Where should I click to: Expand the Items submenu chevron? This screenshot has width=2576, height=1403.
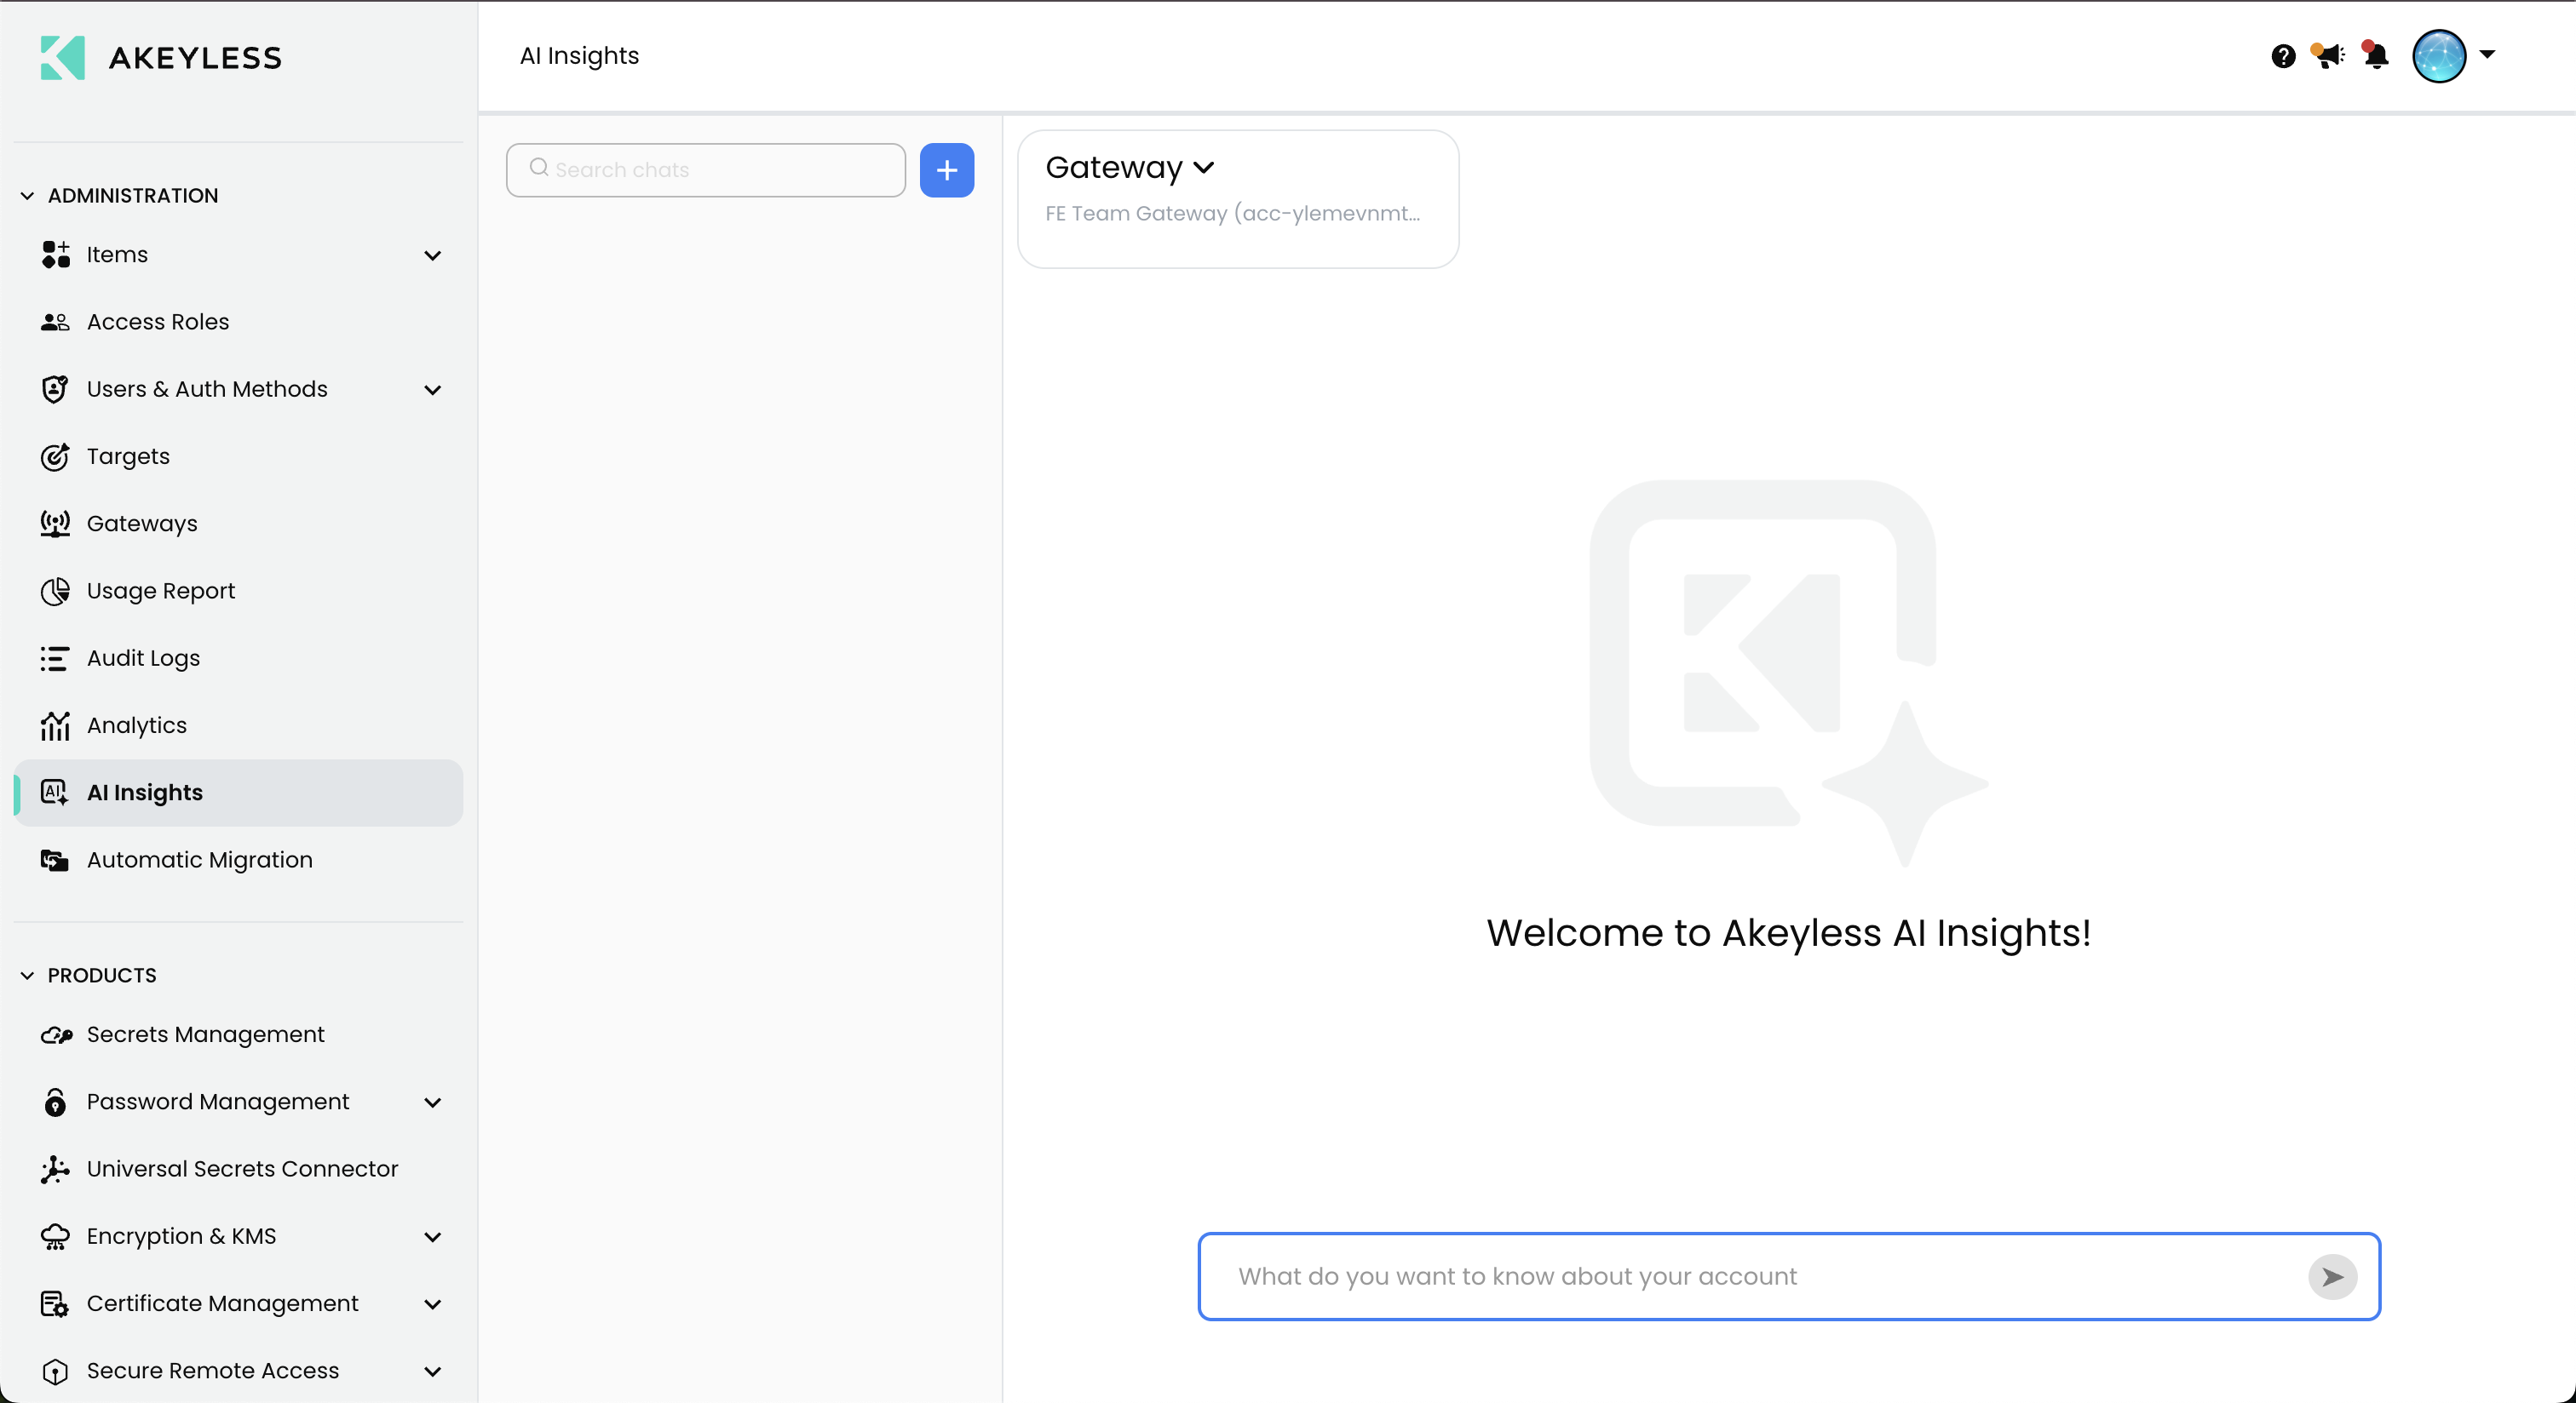(432, 255)
